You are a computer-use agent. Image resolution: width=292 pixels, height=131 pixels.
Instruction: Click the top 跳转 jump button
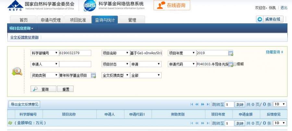[240, 105]
